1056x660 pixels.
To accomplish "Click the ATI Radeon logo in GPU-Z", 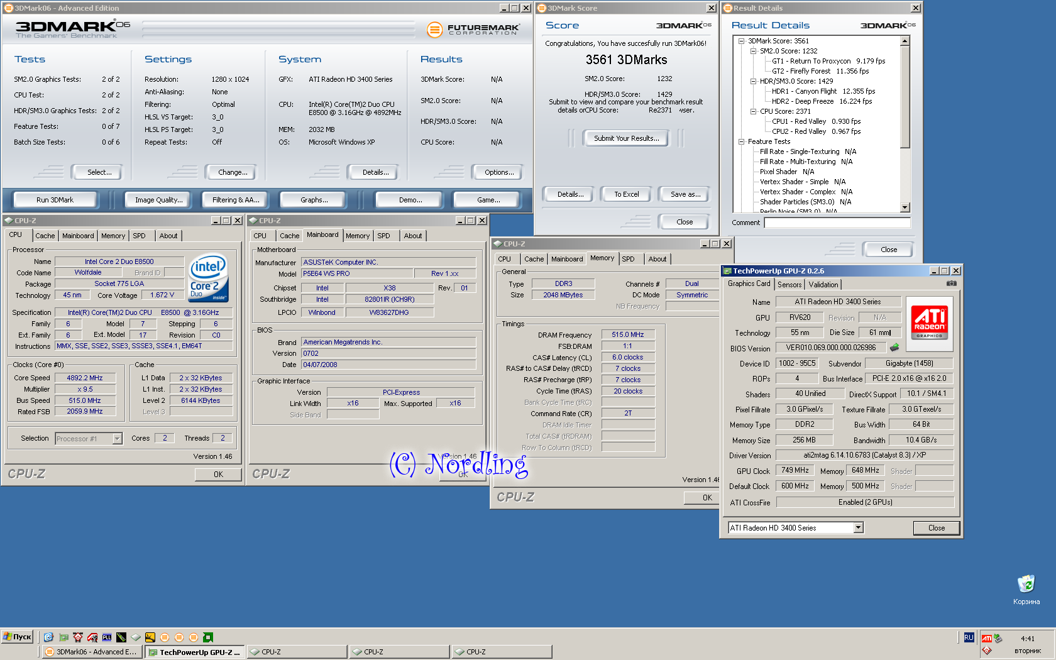I will (x=930, y=322).
